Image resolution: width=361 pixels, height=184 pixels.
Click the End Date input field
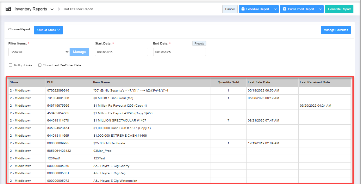coord(179,52)
